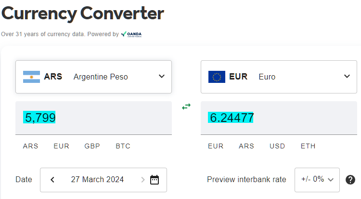Screen dimensions: 361x199
Task: Expand the EUR Euro currency dropdown
Action: [x=279, y=77]
